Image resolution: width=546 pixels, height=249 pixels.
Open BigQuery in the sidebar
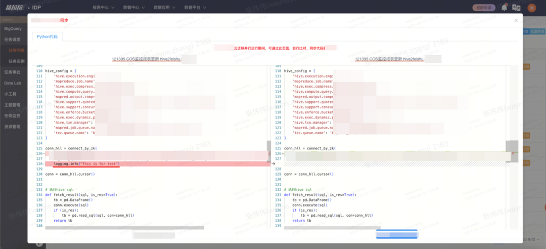[14, 28]
